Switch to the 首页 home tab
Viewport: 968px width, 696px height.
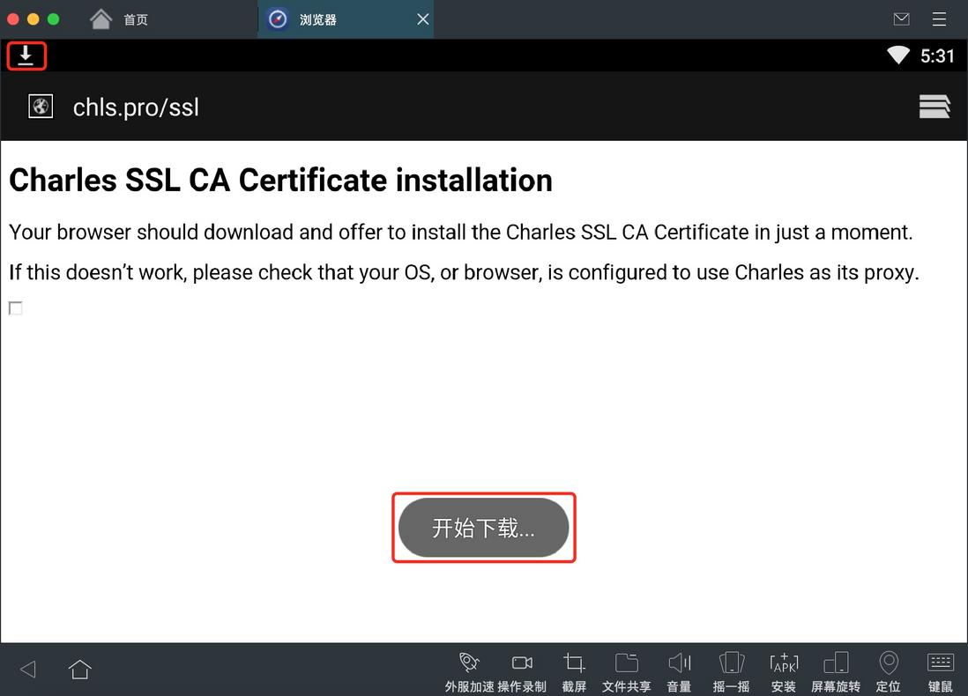118,19
